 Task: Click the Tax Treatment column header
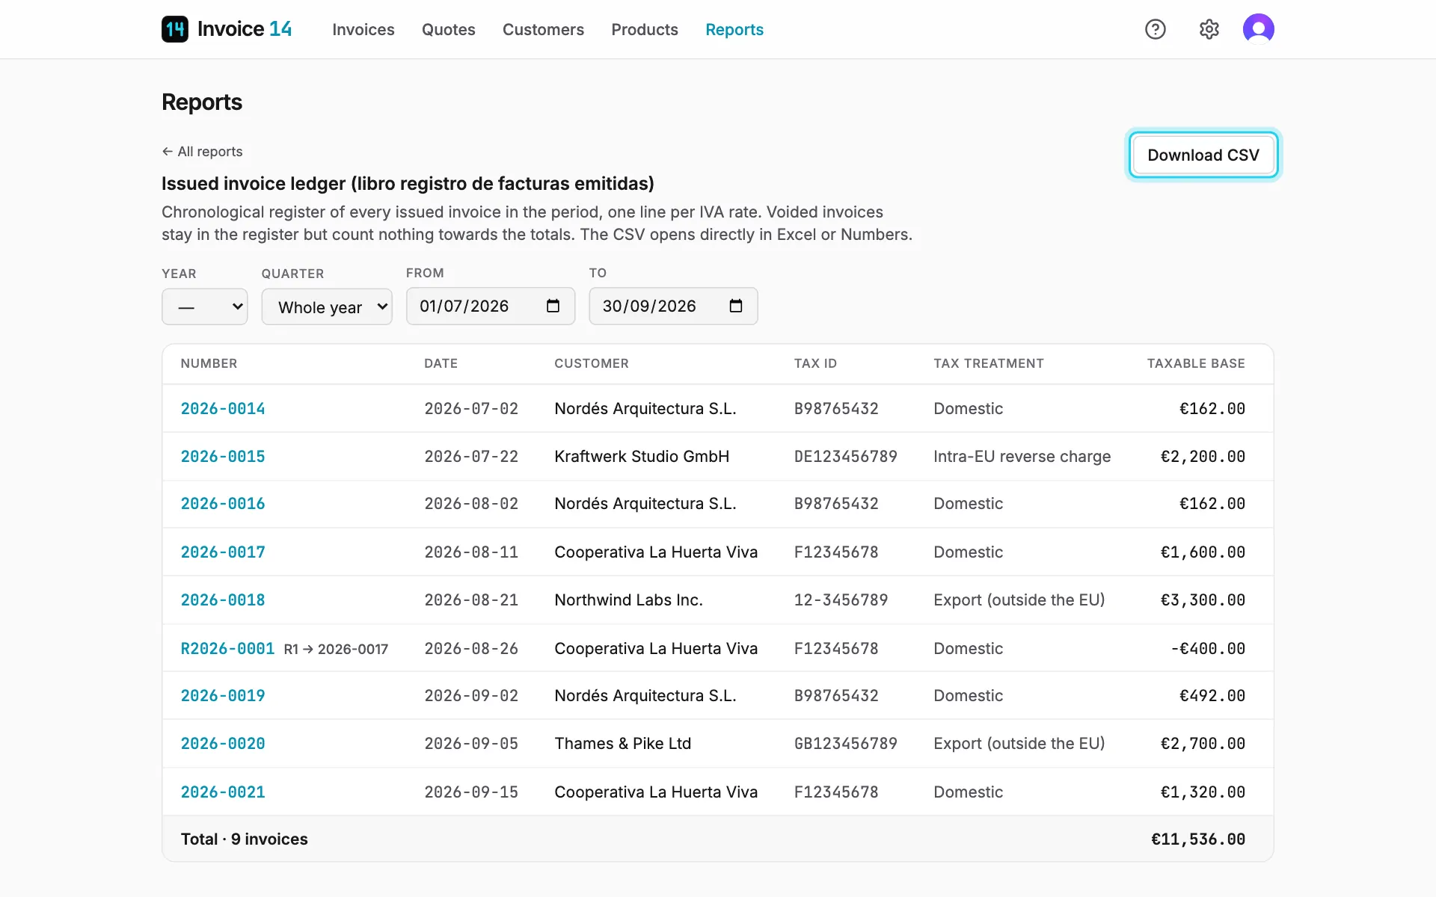tap(988, 363)
